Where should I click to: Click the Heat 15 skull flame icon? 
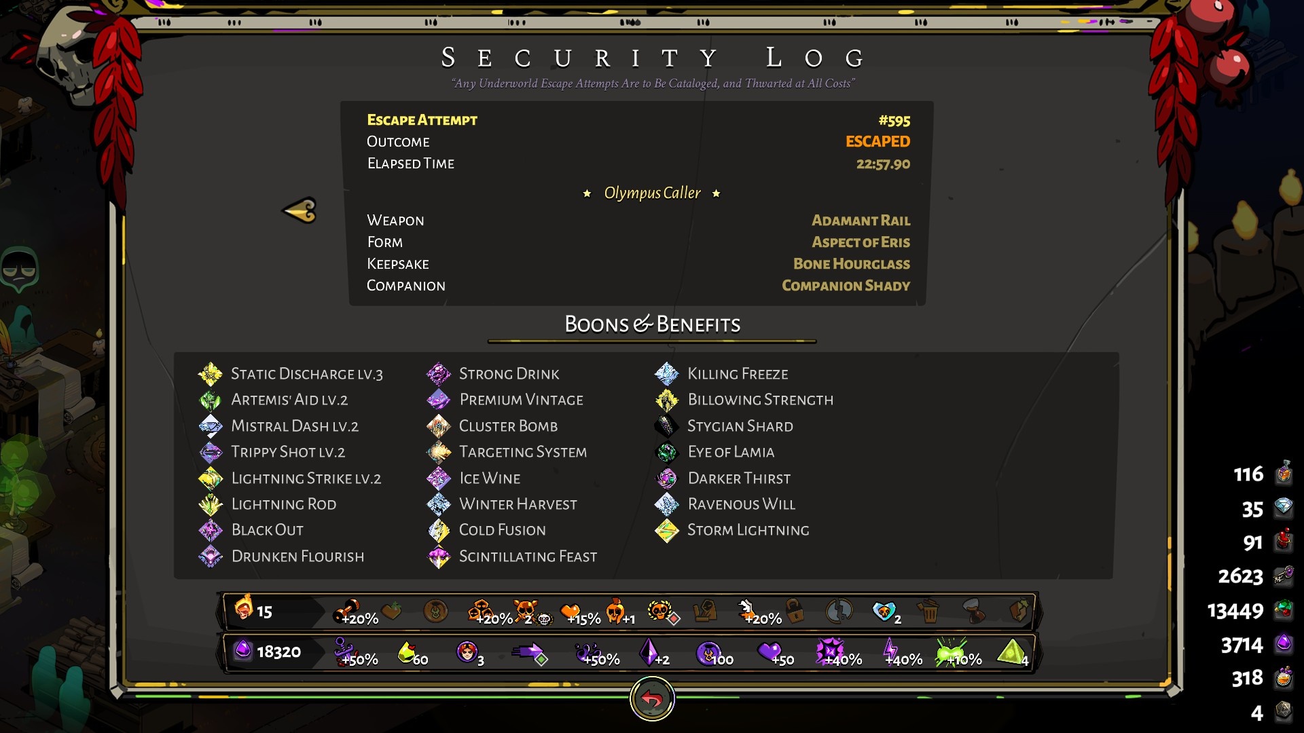tap(243, 608)
